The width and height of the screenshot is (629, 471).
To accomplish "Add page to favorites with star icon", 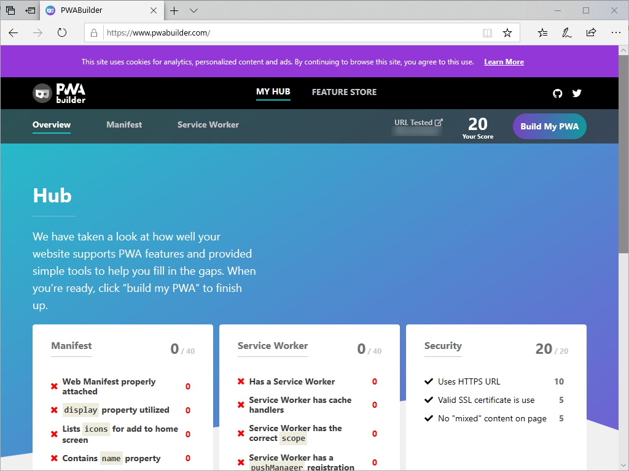I will click(507, 34).
